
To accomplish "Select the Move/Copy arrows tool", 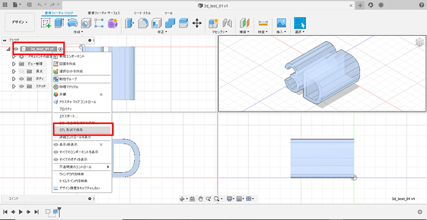I will [x=197, y=23].
